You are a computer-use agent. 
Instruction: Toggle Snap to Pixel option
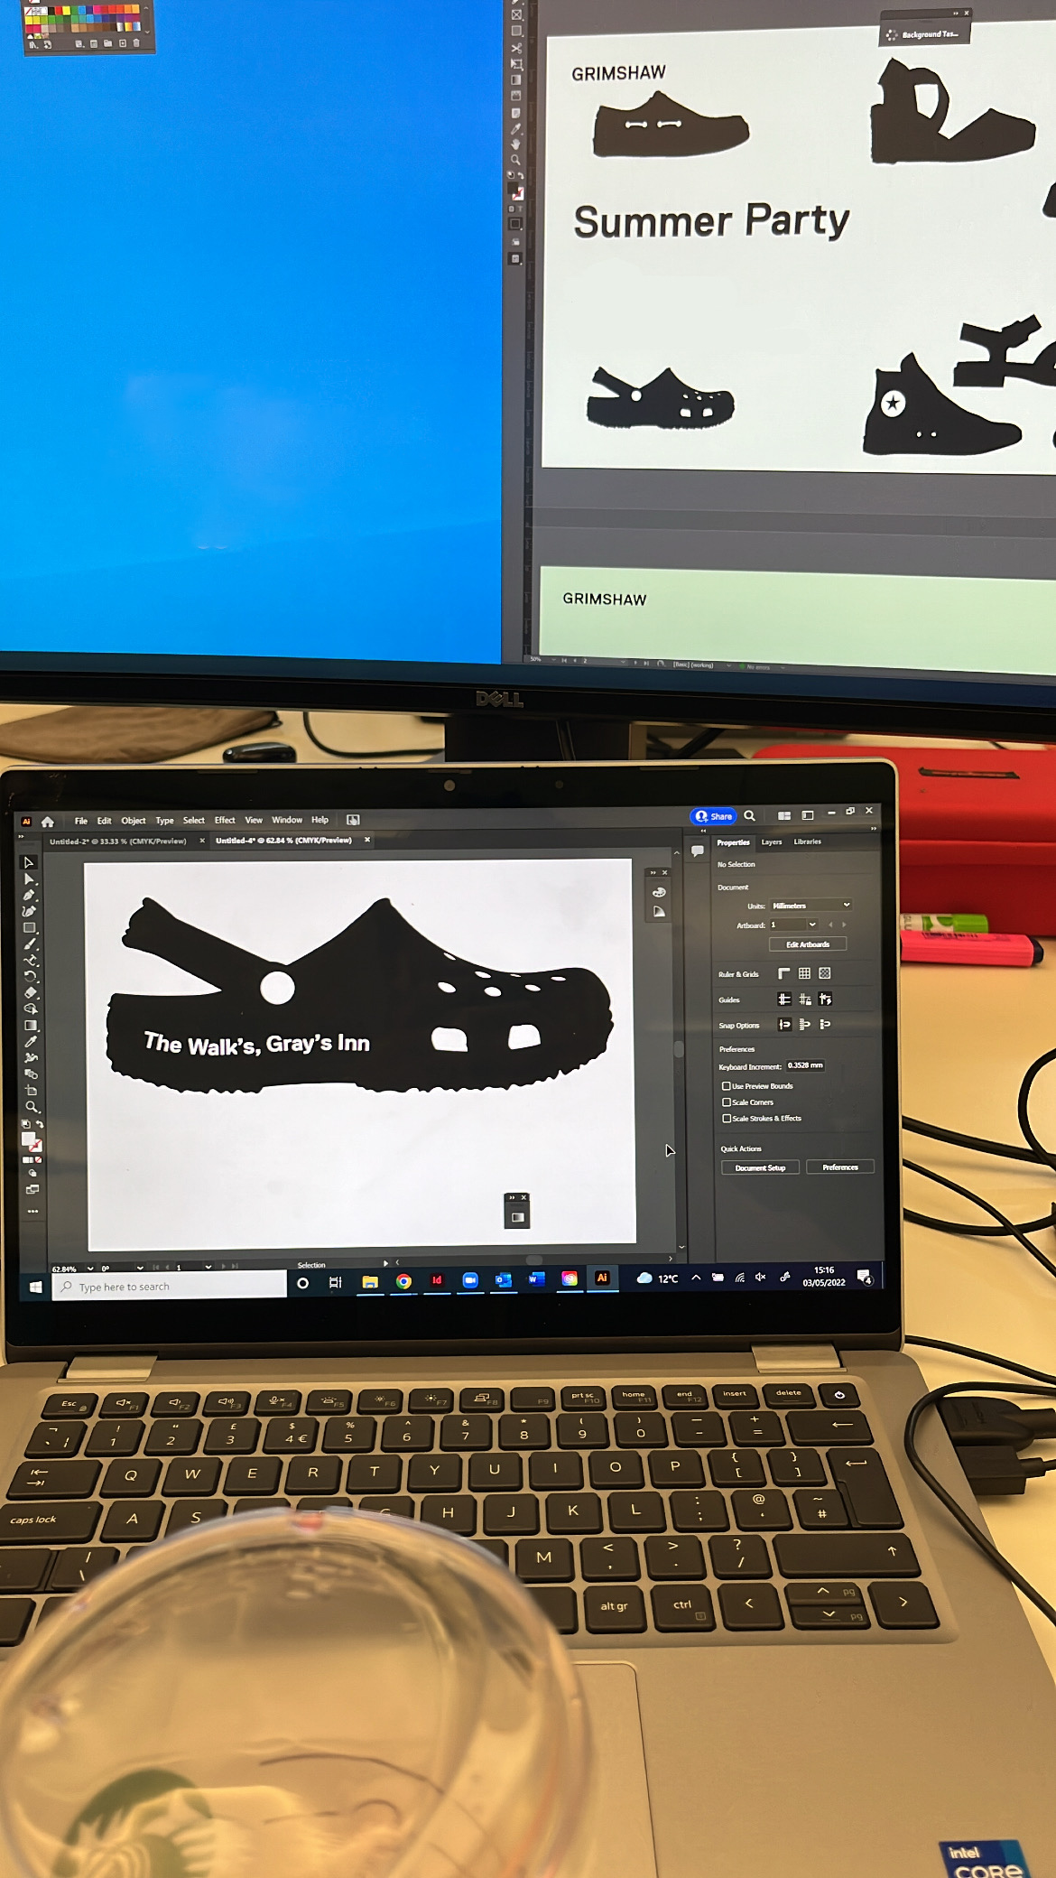pos(825,1024)
